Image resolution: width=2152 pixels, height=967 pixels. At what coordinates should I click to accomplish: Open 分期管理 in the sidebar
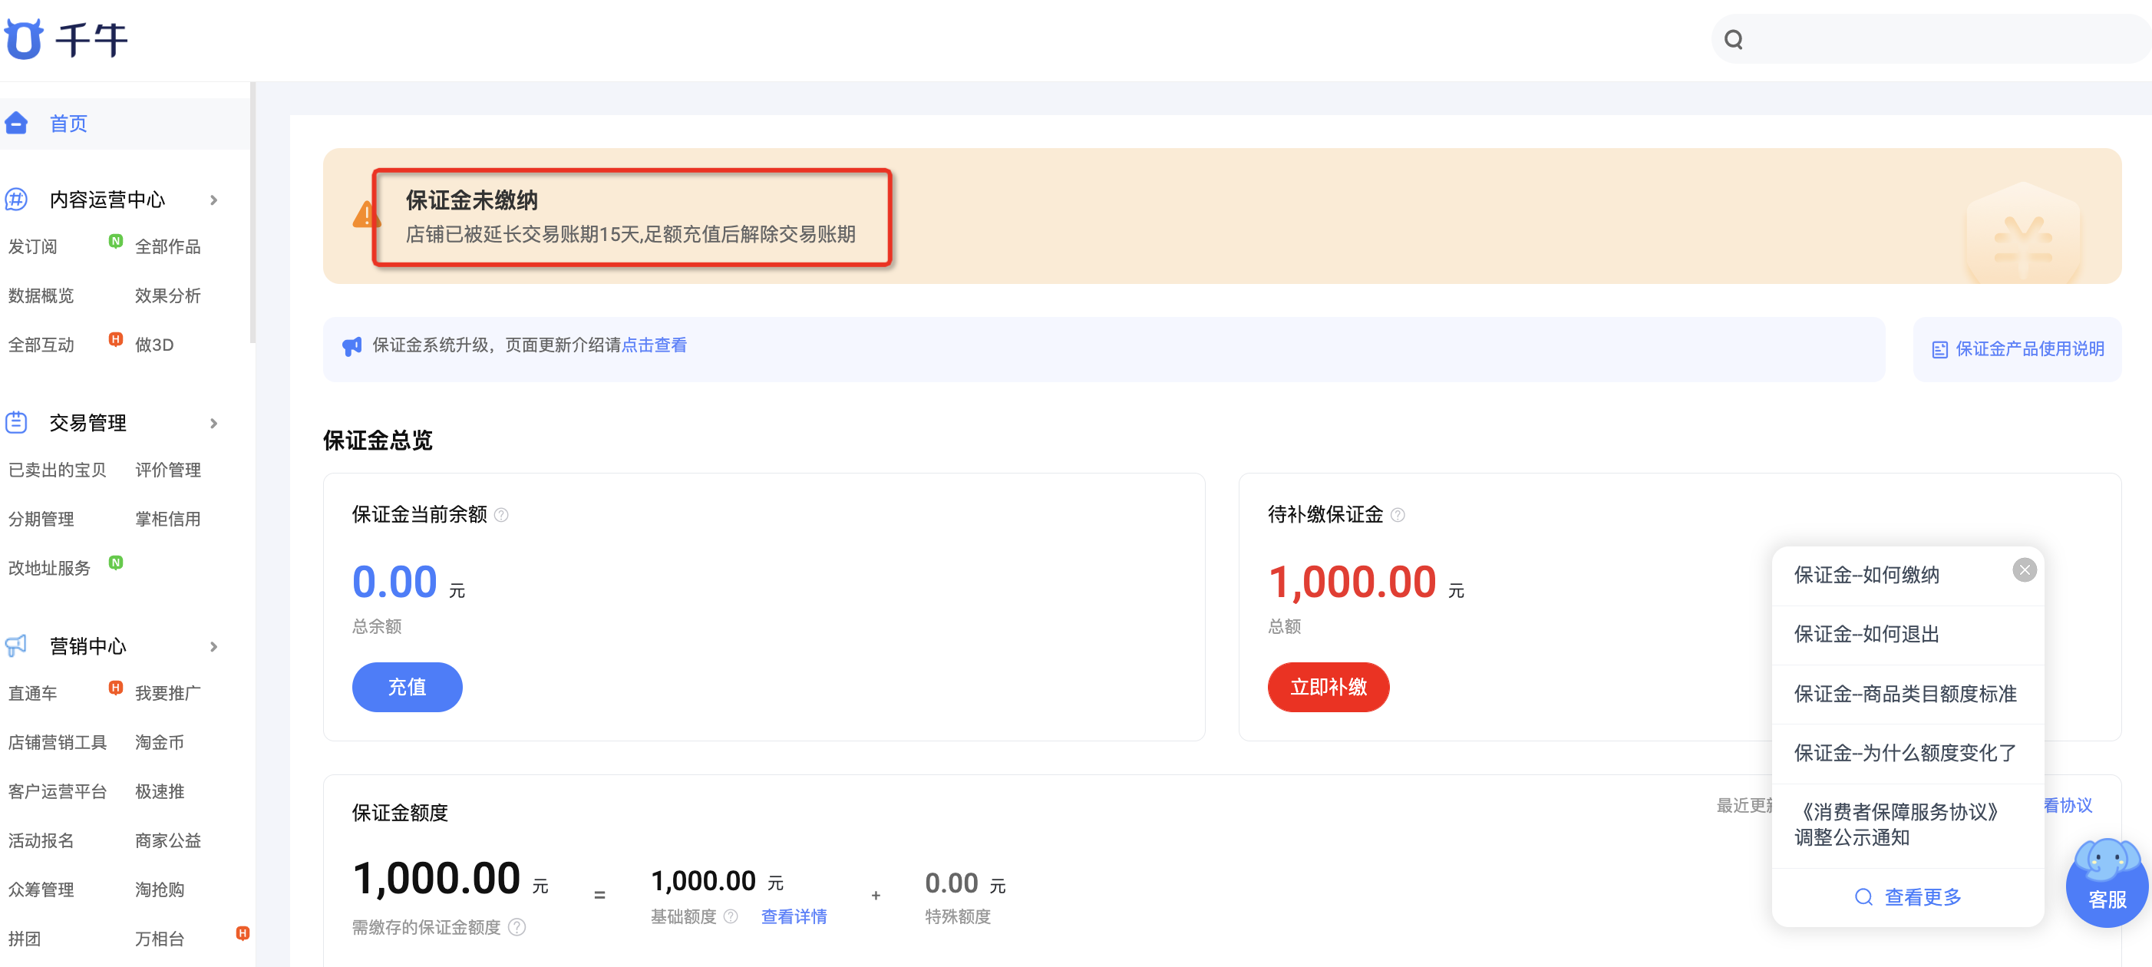coord(41,520)
